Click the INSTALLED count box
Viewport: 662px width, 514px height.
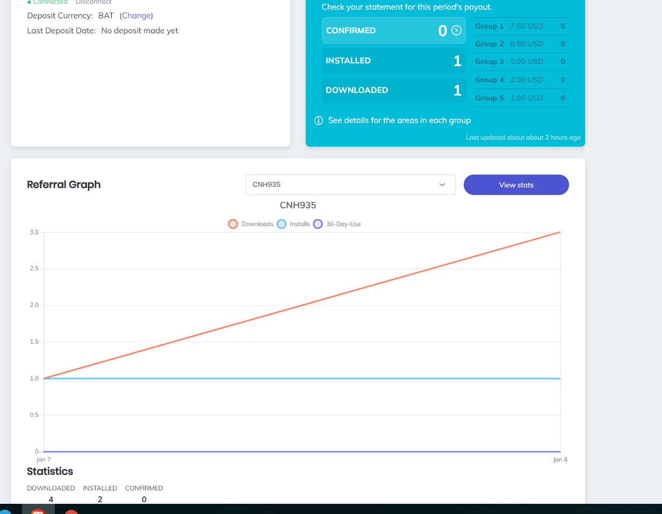(394, 61)
